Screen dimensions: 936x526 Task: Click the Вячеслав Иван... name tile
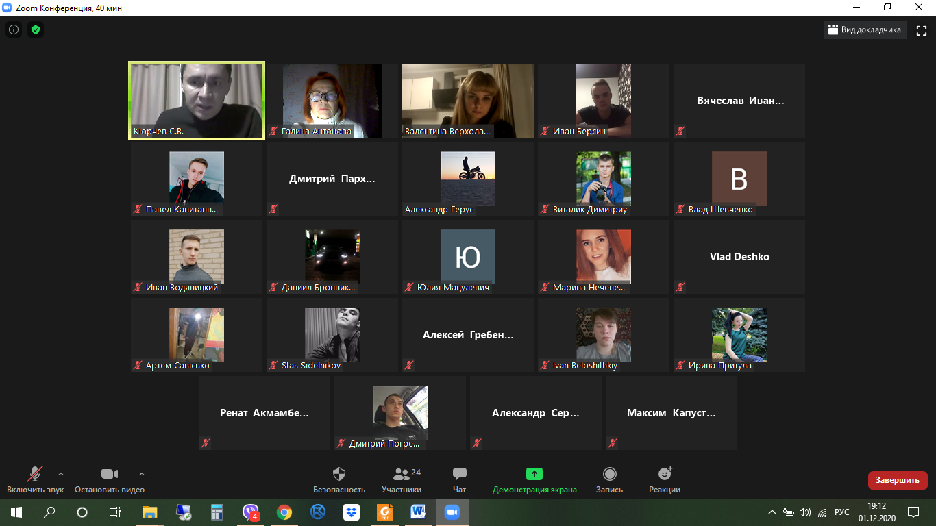click(x=739, y=101)
